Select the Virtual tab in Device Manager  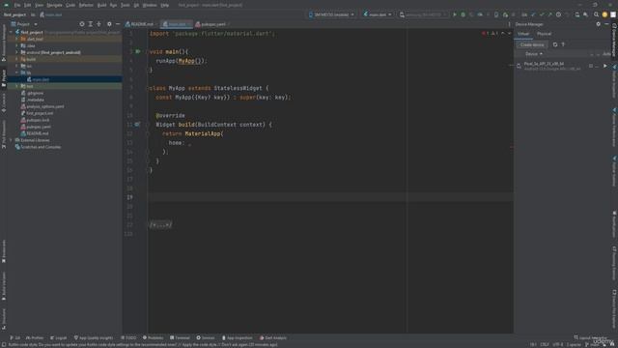point(523,34)
